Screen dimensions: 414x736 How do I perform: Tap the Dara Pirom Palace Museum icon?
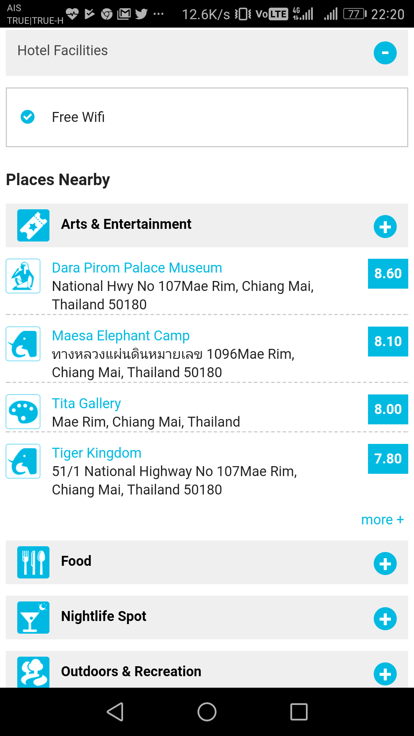click(23, 276)
